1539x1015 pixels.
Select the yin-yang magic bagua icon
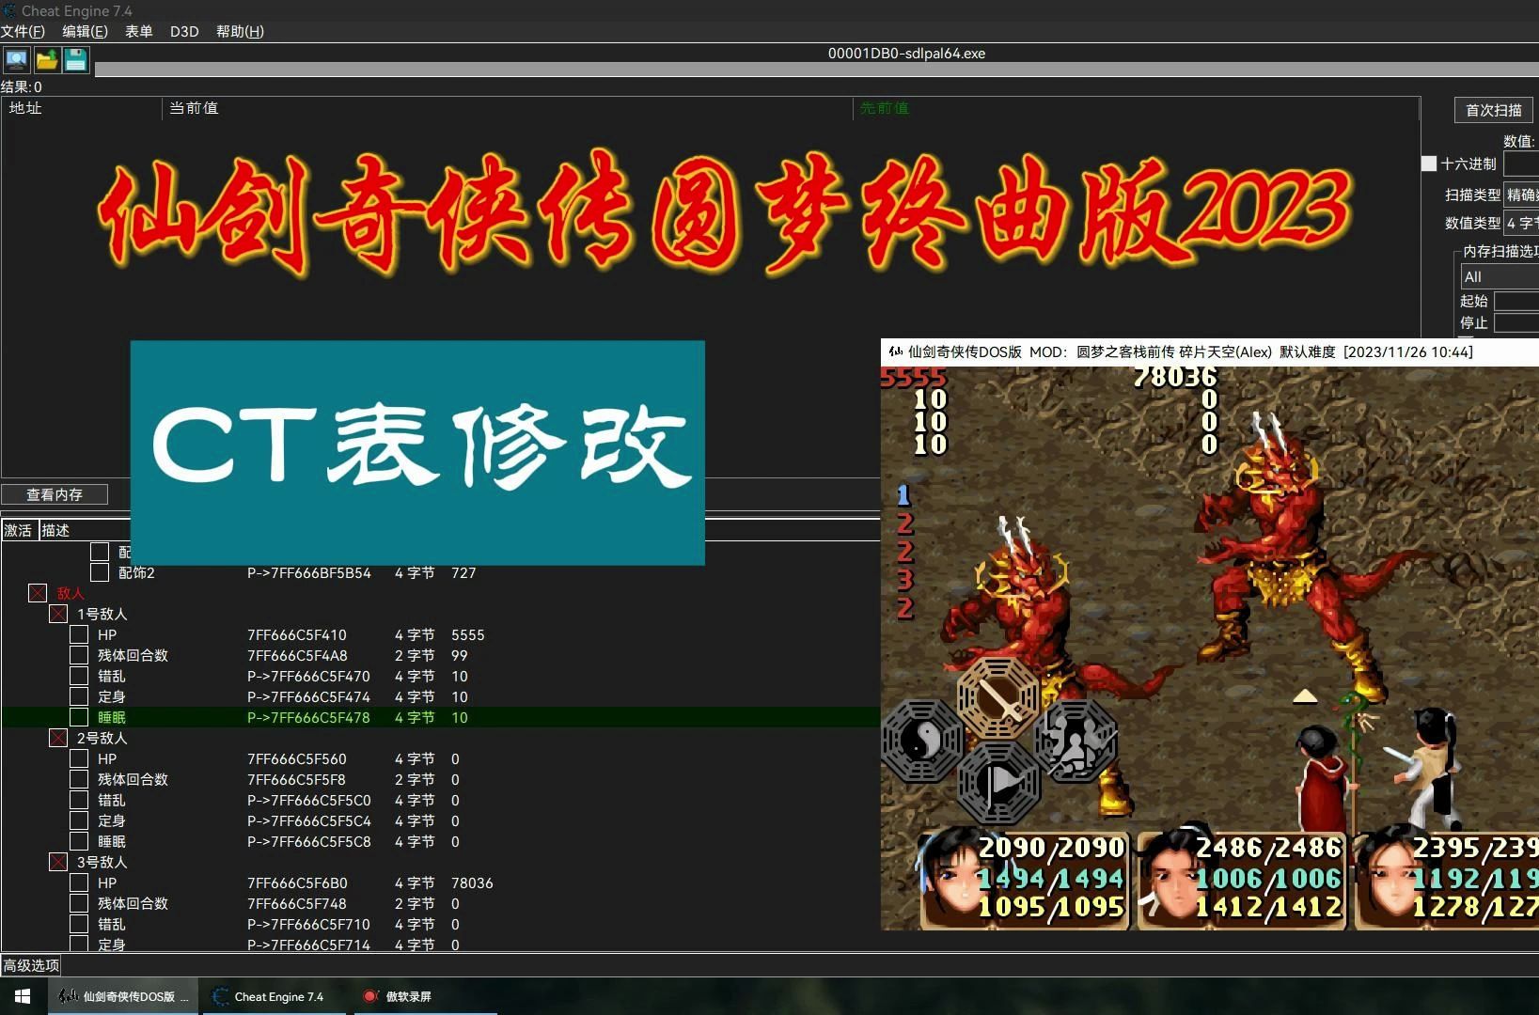pyautogui.click(x=922, y=740)
